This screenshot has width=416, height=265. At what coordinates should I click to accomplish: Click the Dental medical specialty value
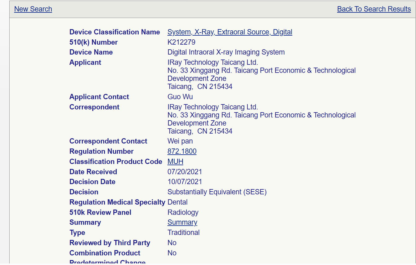click(177, 202)
